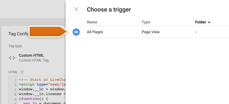Click the window.__lc.license code line
The width and height of the screenshot is (229, 104).
pyautogui.click(x=42, y=94)
